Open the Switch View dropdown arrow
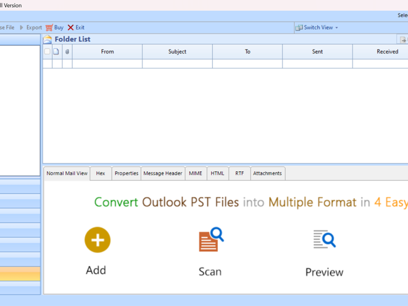This screenshot has height=306, width=408. (337, 28)
